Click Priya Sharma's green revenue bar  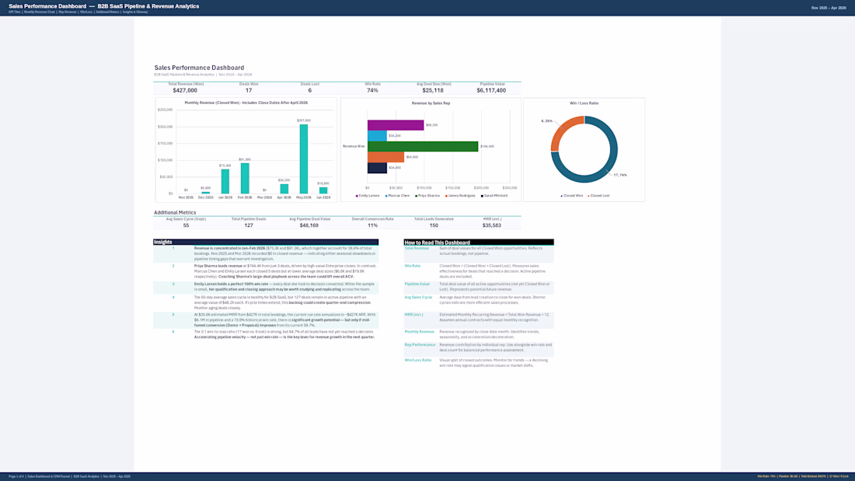click(423, 146)
